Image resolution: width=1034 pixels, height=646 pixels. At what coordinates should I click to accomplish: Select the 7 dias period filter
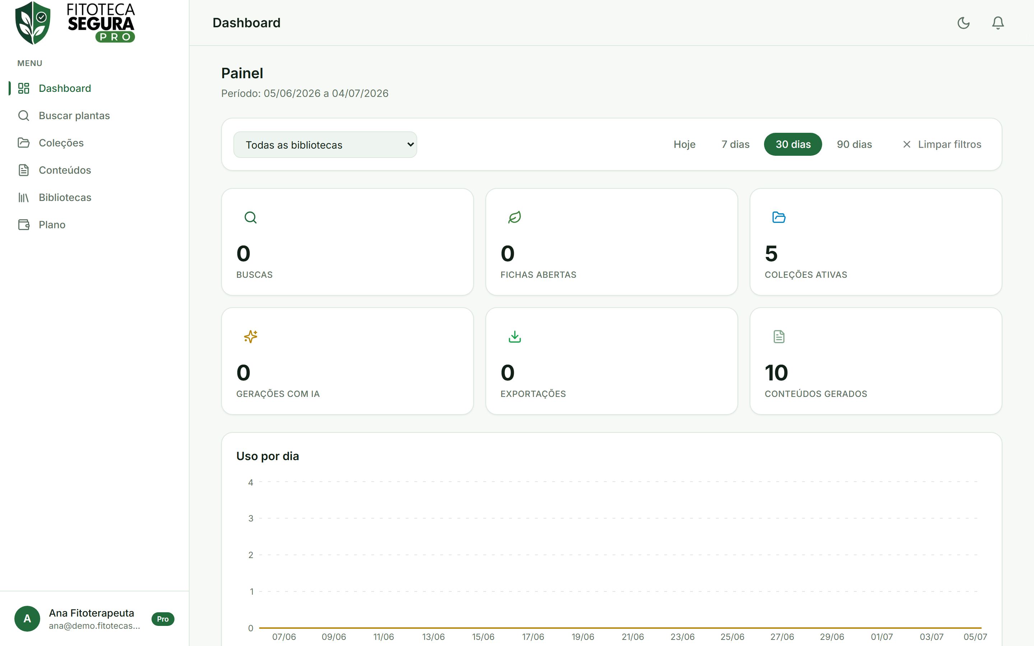[735, 144]
